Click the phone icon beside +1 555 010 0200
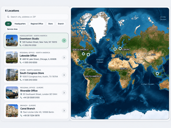171x128 pixels. point(21,62)
